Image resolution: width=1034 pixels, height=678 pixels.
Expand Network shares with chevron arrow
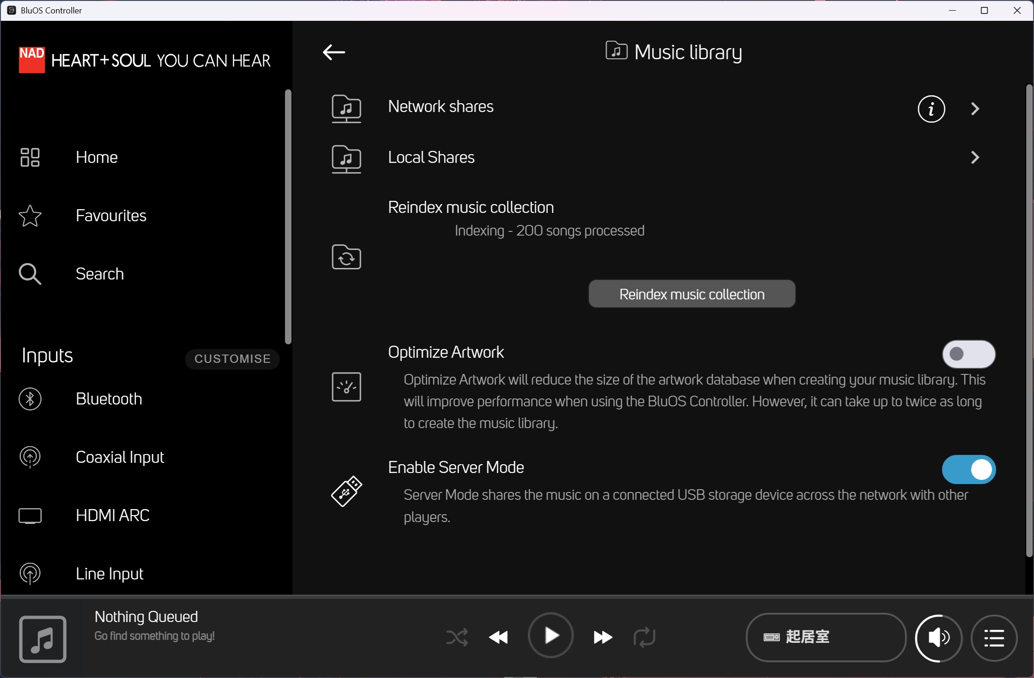click(x=975, y=109)
